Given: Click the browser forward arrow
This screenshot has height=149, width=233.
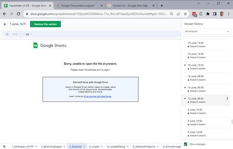Looking at the screenshot, I should tap(11, 14).
